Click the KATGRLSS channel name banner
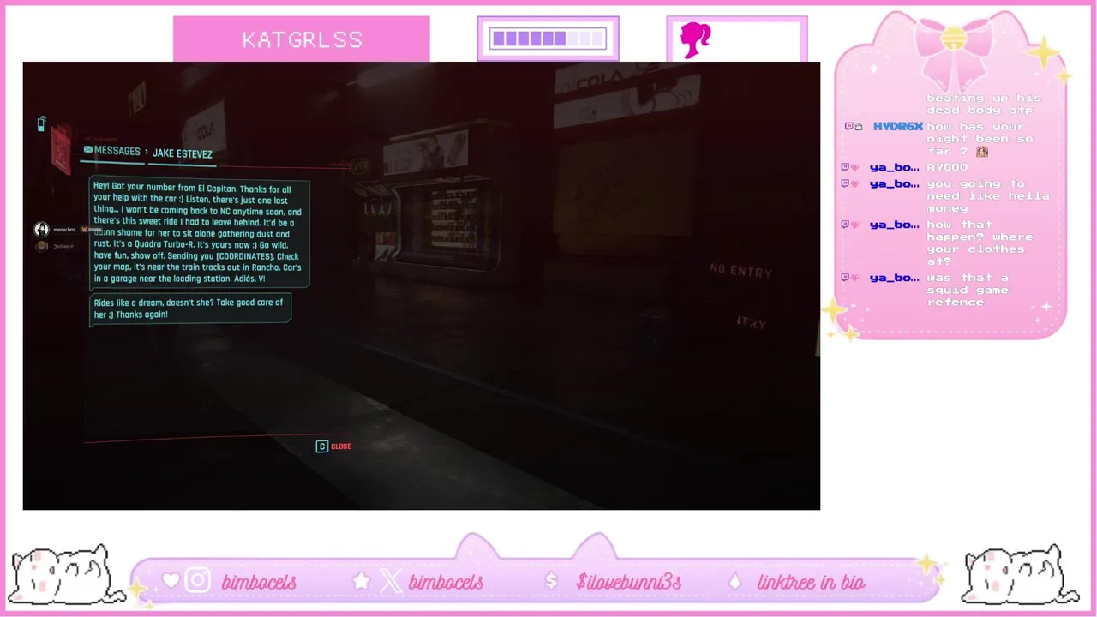 point(302,39)
